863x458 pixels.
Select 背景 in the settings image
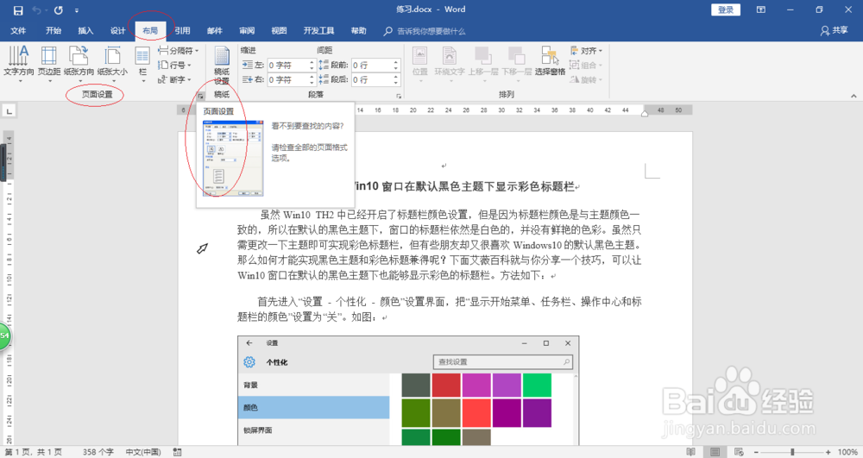pos(314,385)
